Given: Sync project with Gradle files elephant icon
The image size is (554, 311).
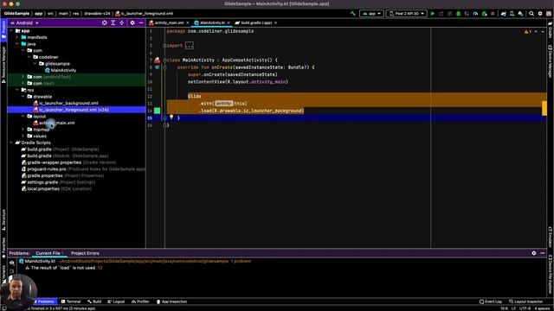Looking at the screenshot, I should (504, 14).
